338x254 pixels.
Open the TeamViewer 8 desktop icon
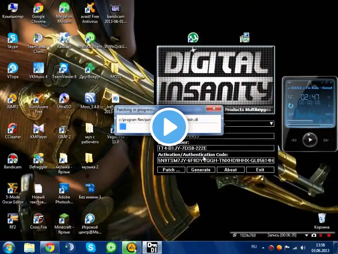coord(64,68)
